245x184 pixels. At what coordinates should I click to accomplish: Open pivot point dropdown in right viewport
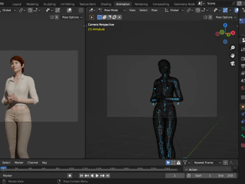tap(189, 10)
